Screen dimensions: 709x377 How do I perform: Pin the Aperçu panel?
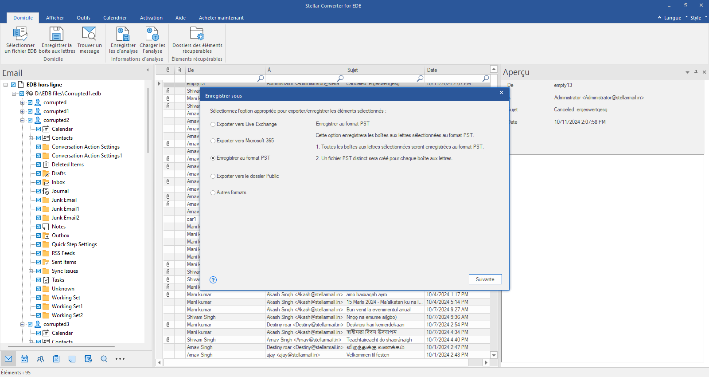click(x=696, y=72)
